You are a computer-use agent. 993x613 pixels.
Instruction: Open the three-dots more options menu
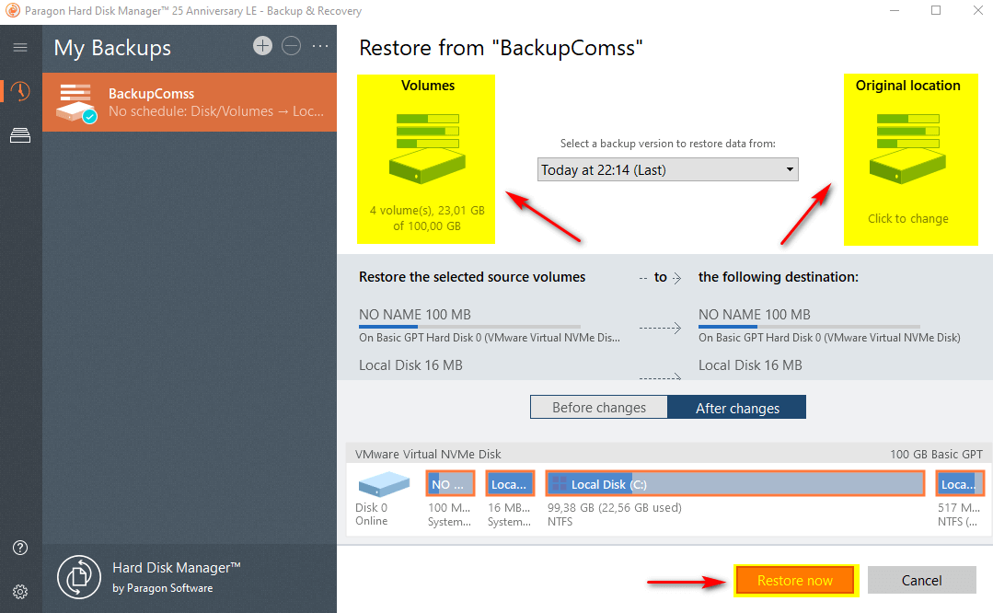[320, 46]
